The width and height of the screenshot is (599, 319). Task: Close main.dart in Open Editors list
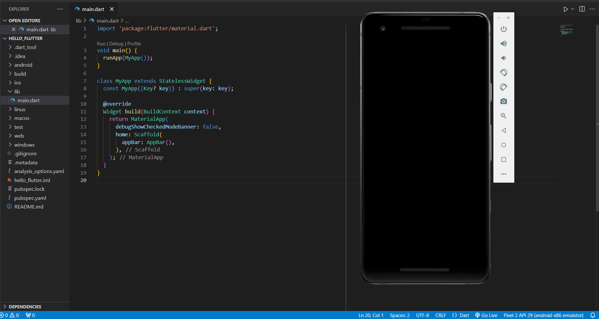(x=14, y=29)
